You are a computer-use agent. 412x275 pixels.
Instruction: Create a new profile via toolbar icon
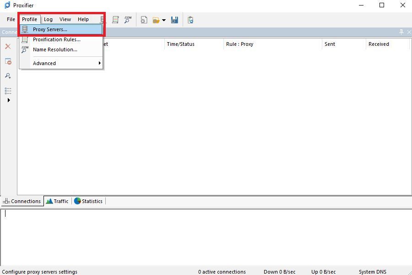[x=144, y=20]
